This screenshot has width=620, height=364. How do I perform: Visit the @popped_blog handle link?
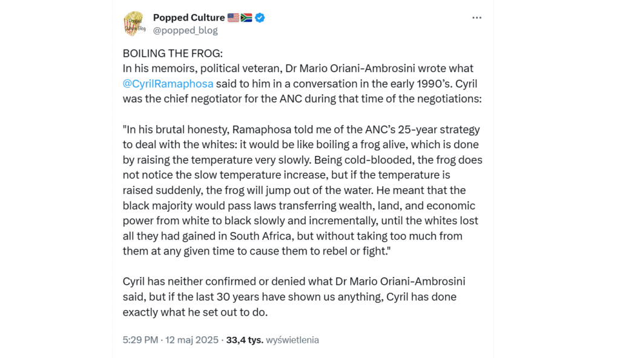tap(185, 30)
